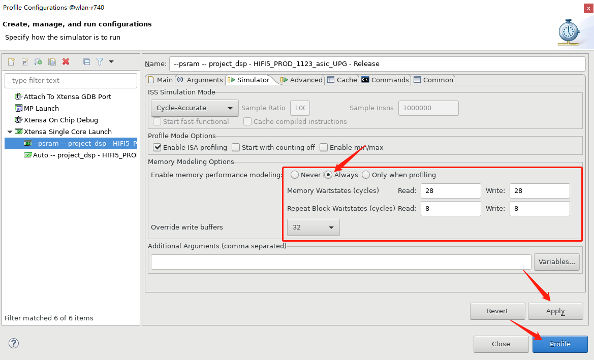594x360 pixels.
Task: Open the Override write buffers dropdown
Action: 313,227
